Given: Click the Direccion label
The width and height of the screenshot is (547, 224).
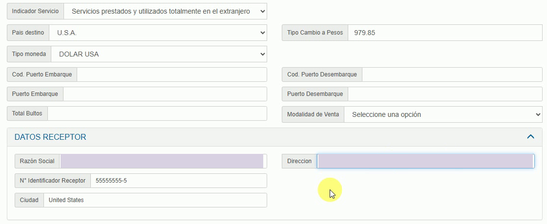Looking at the screenshot, I should pyautogui.click(x=299, y=161).
